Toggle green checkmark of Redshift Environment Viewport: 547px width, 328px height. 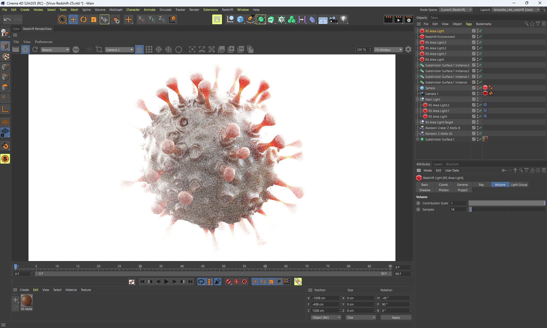480,36
